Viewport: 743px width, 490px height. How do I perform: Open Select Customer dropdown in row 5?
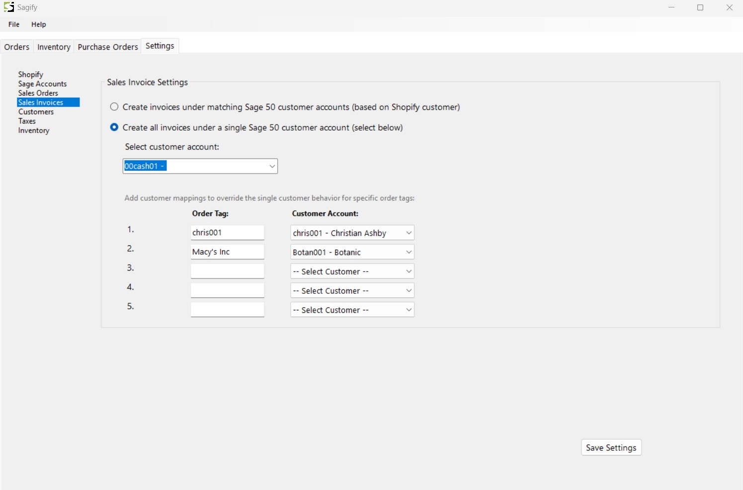point(352,310)
